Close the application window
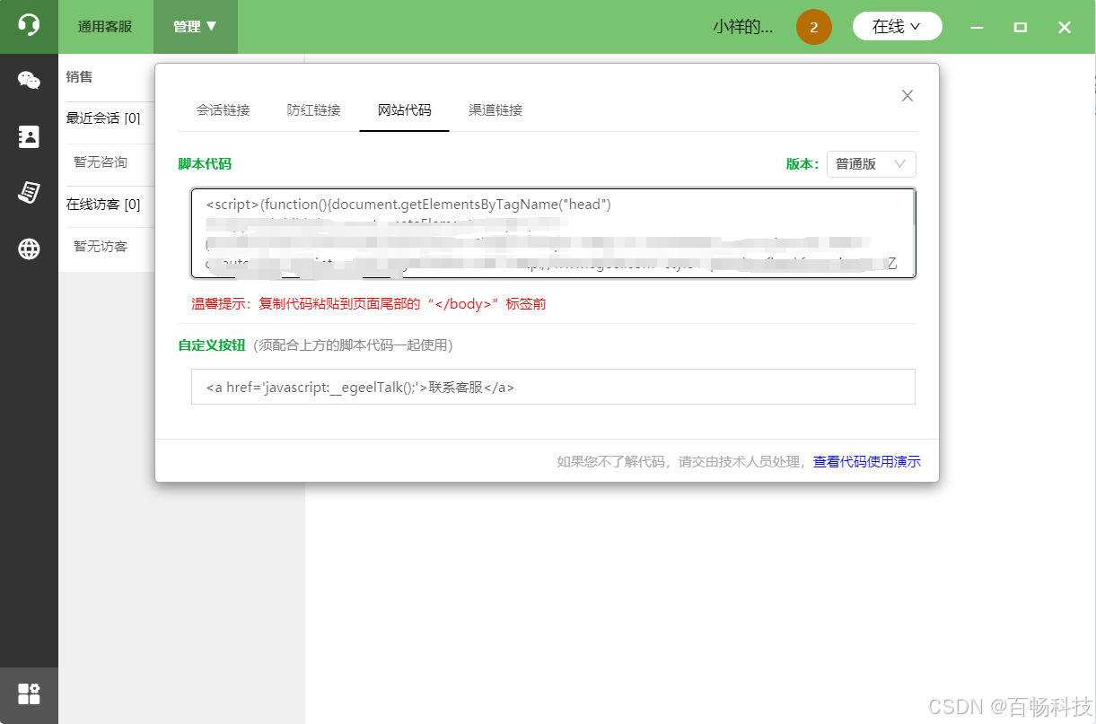Viewport: 1096px width, 724px height. point(1065,28)
